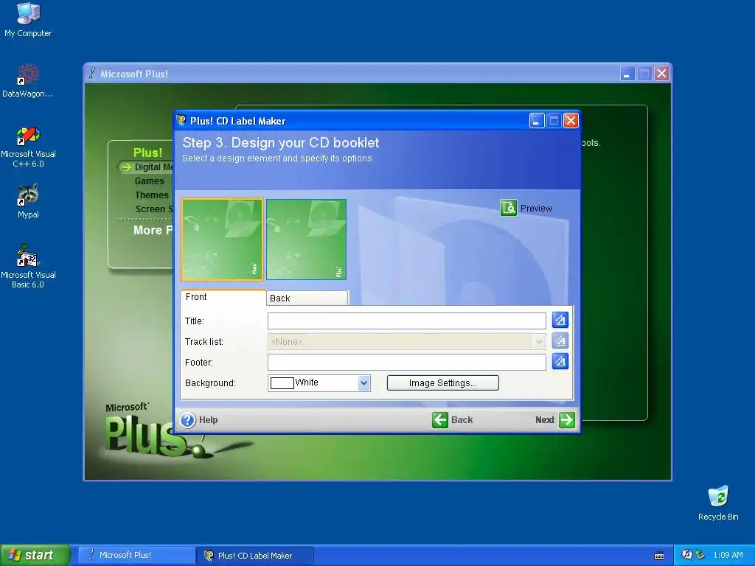Select Digital Media in Plus! menu
Viewport: 755px width, 566px height.
tap(153, 167)
